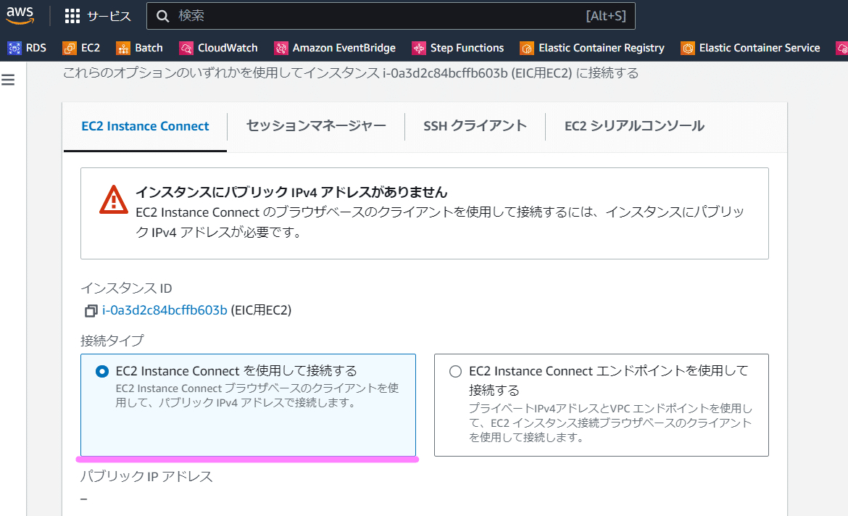Click the インスタンス ID label
This screenshot has height=516, width=848.
[127, 288]
